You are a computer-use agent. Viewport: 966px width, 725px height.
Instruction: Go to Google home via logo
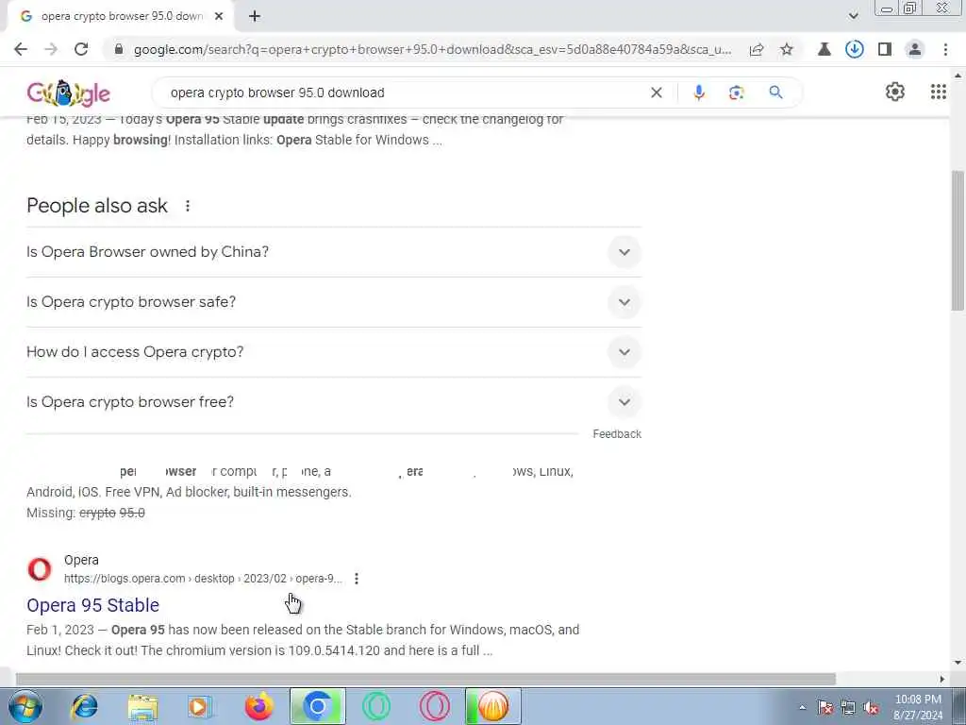tap(68, 93)
